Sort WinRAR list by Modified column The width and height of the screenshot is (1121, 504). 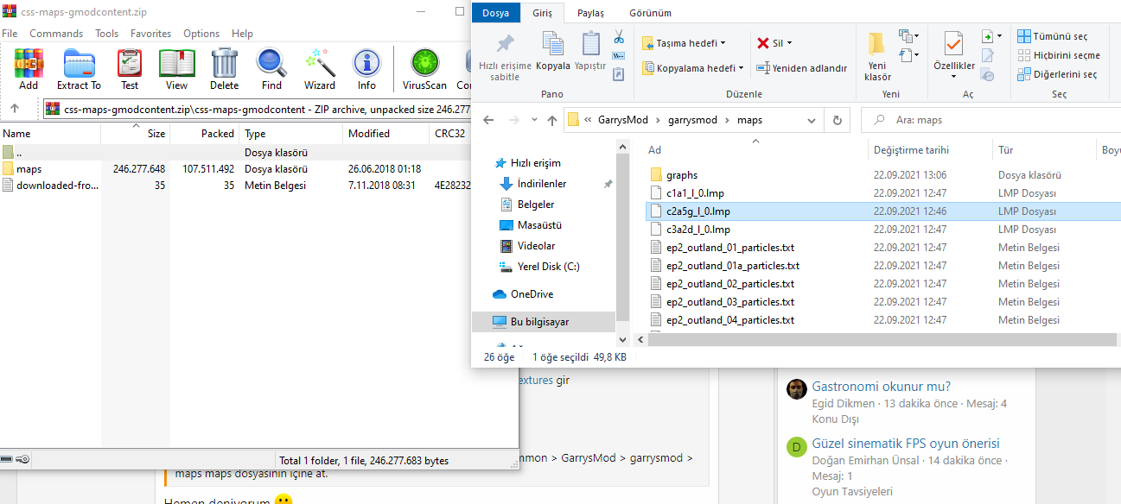coord(385,134)
